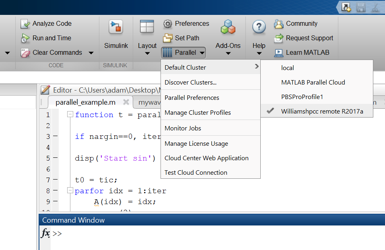Toggle breakpoint on line 9 dash

(56, 201)
